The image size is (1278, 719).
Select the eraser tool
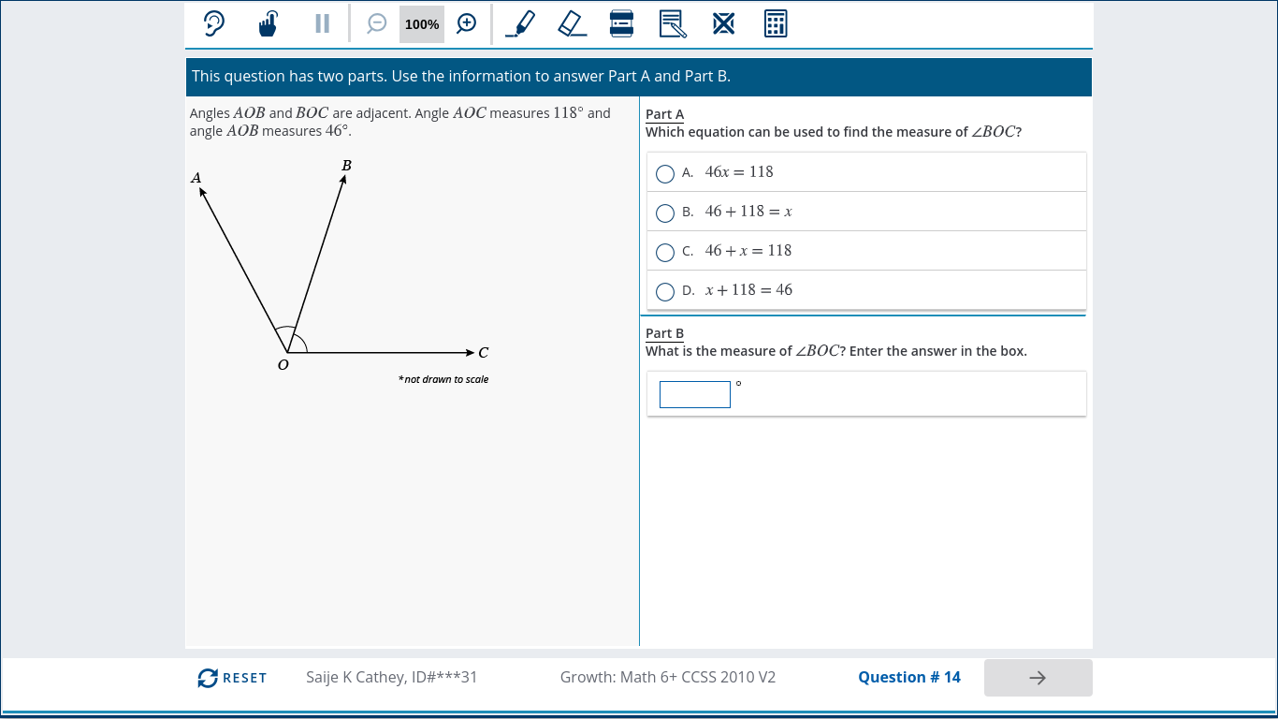(573, 23)
